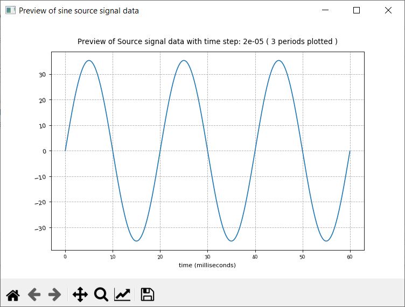Image resolution: width=405 pixels, height=307 pixels.
Task: Click the first peak of the sine curve
Action: [x=89, y=61]
